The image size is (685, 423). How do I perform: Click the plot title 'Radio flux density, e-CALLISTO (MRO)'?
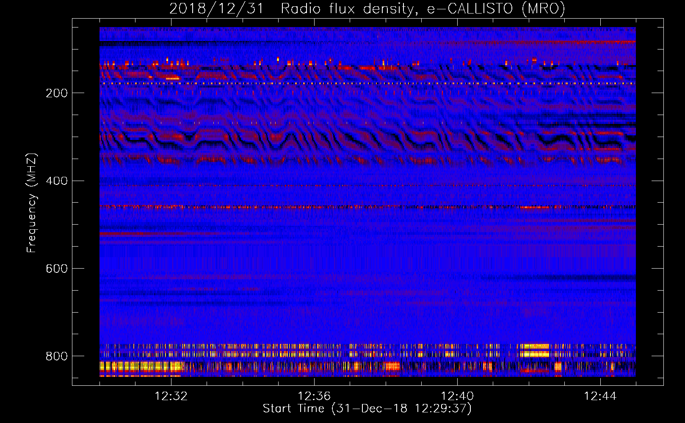423,9
